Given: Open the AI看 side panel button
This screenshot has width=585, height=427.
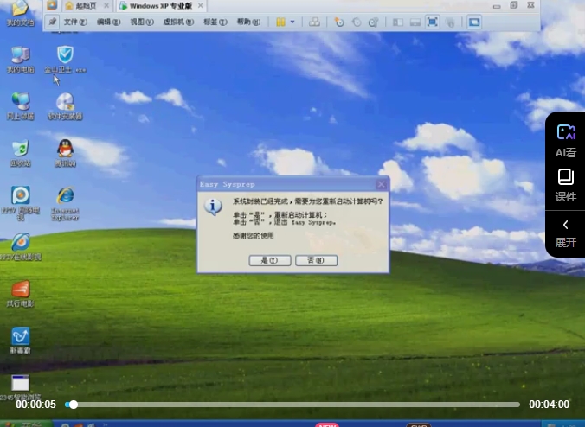Looking at the screenshot, I should click(x=566, y=141).
